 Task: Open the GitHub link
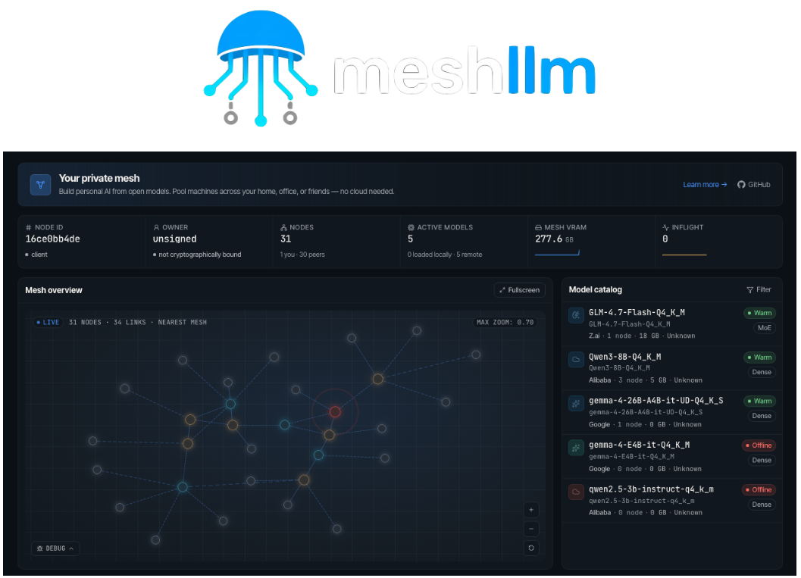pos(753,185)
